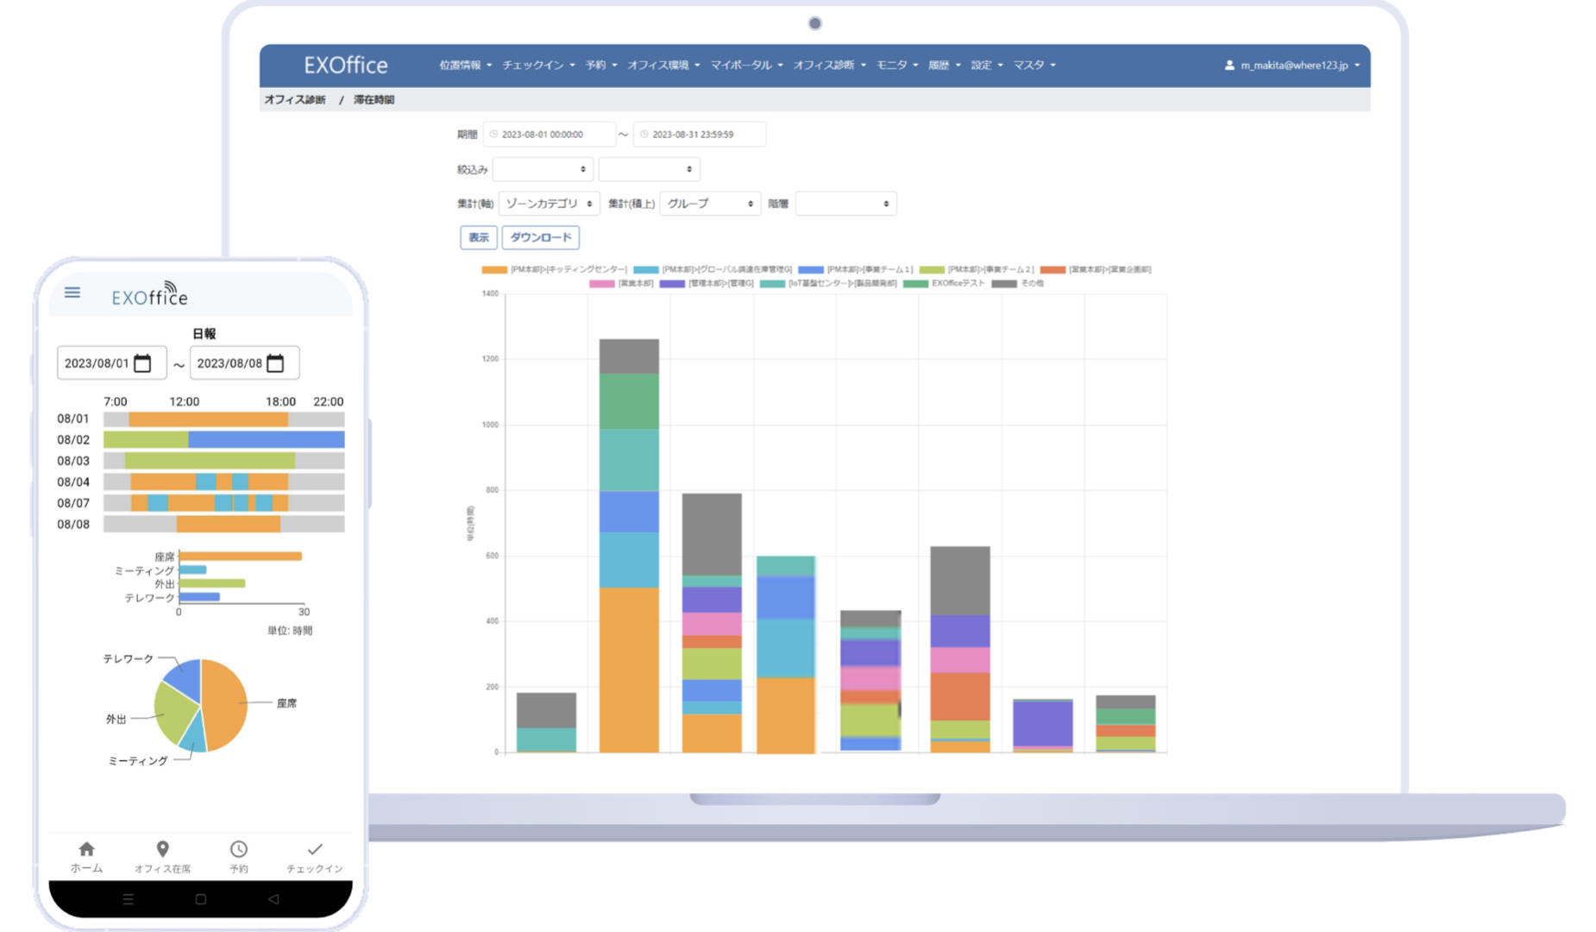Click the ダウンロード button
Image resolution: width=1596 pixels, height=932 pixels.
540,237
